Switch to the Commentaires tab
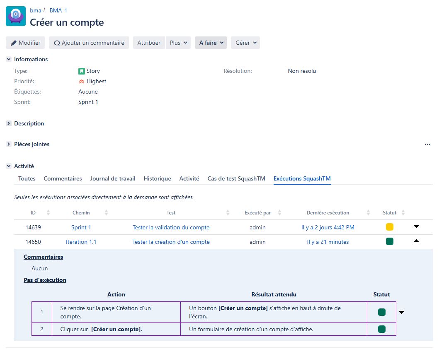 [x=63, y=179]
